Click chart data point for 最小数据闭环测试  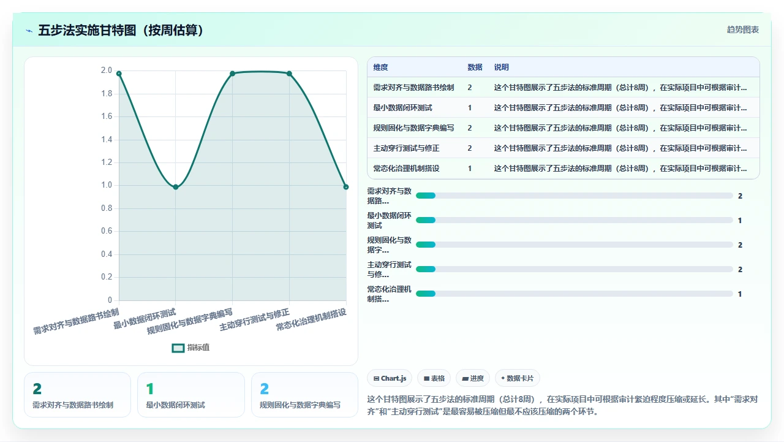pos(176,187)
